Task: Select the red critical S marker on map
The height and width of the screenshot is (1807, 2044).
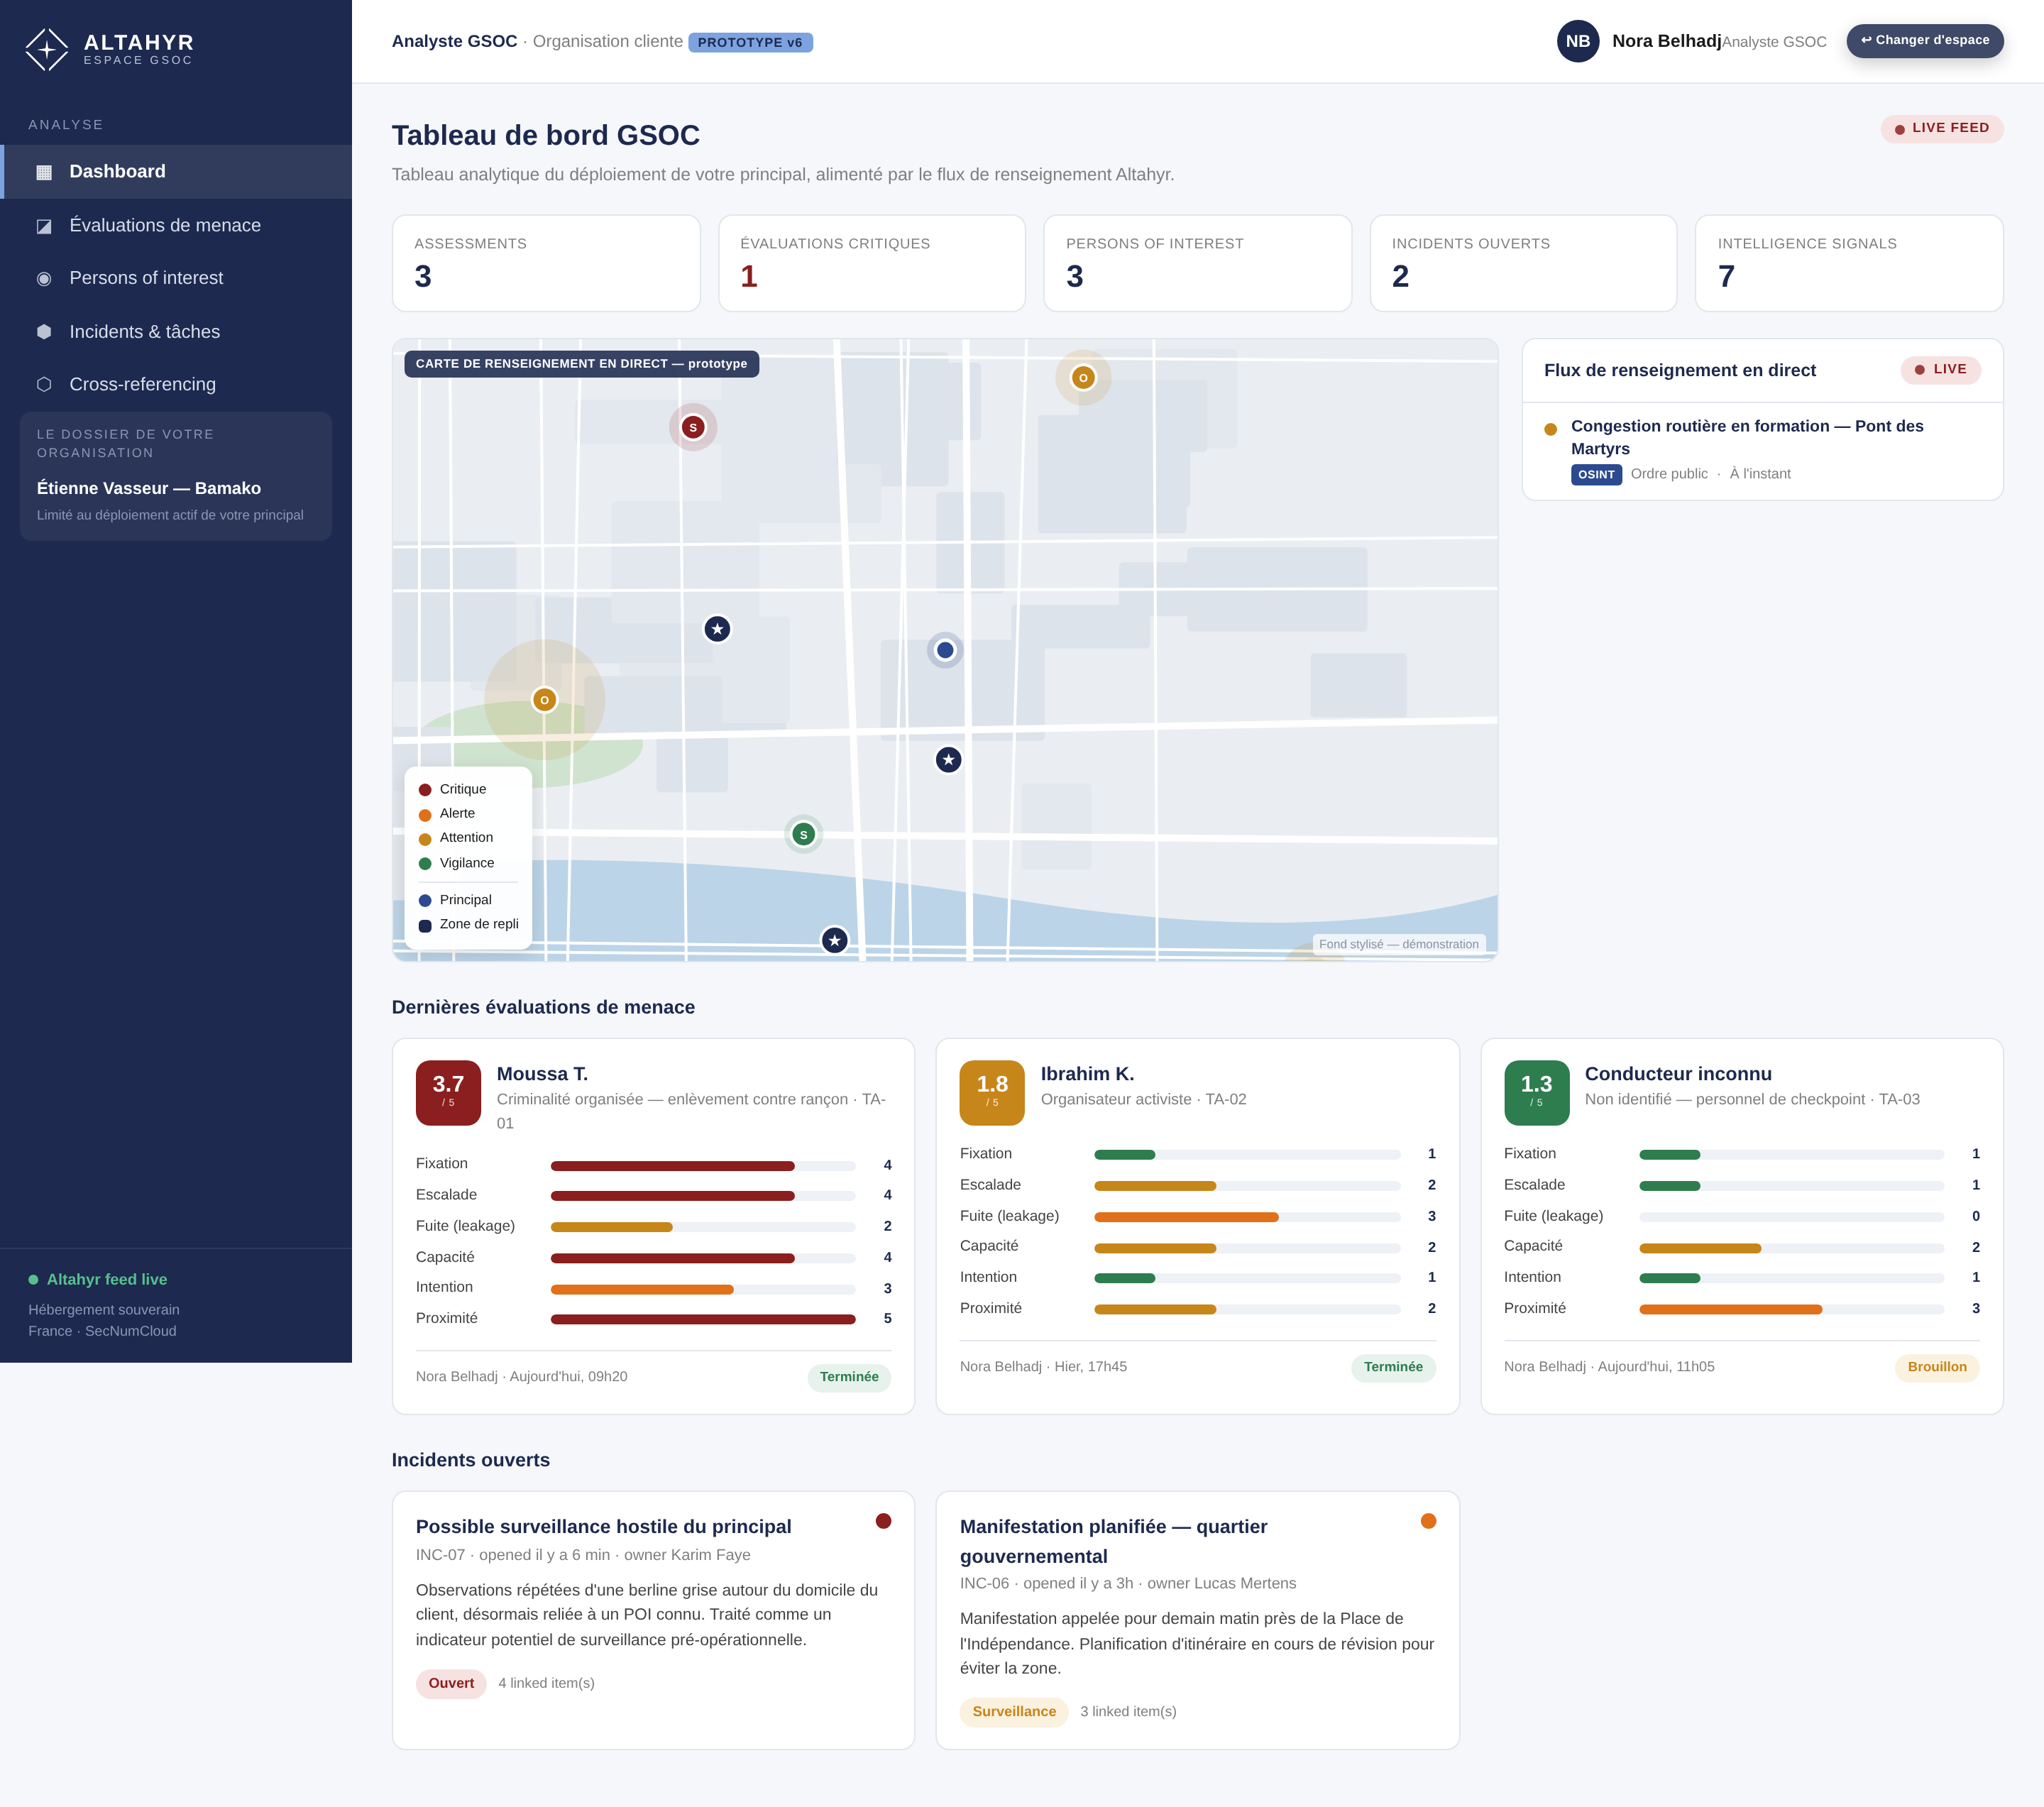Action: pyautogui.click(x=693, y=428)
